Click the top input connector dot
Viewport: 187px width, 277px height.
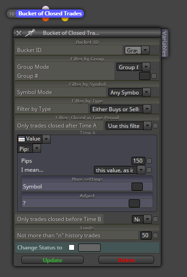tap(46, 8)
